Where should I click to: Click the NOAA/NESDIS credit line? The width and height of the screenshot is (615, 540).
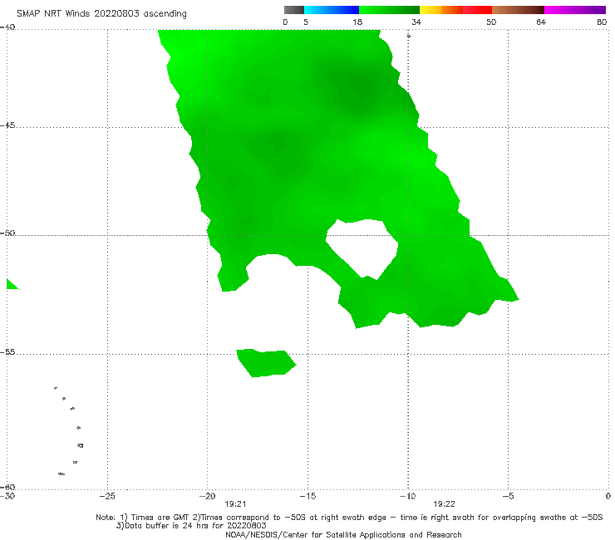[343, 534]
